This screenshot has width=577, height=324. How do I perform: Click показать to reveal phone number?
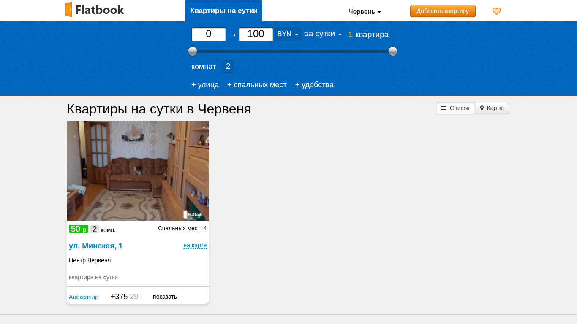coord(165,297)
